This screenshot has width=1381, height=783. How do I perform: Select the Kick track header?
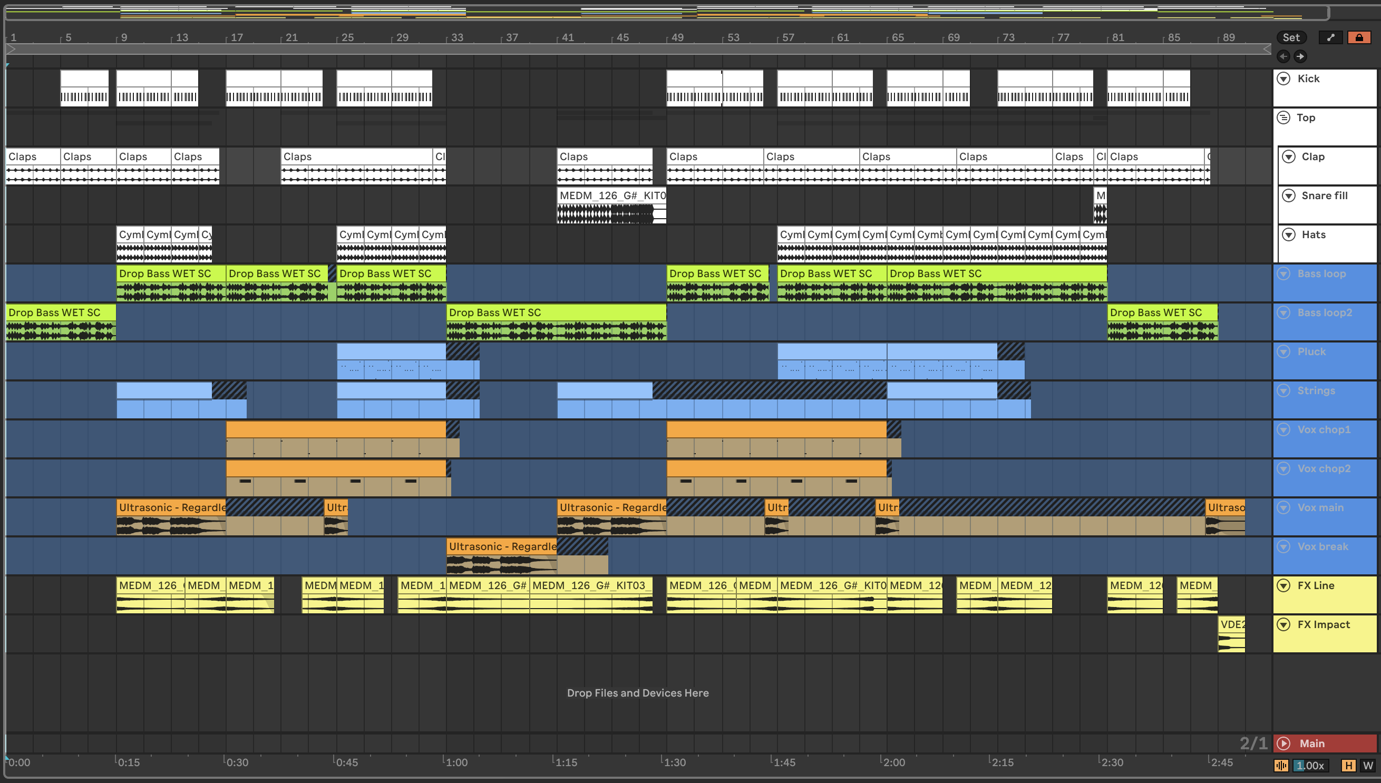click(1325, 88)
